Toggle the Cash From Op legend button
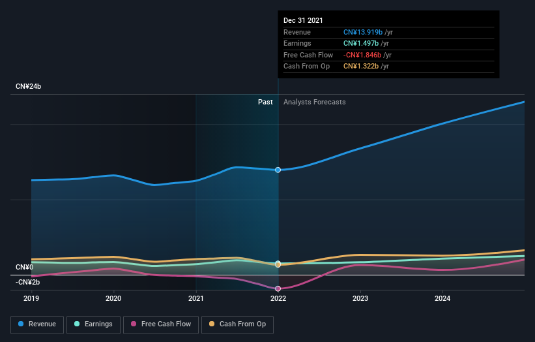Screen dimensions: 535x342 click(237, 324)
